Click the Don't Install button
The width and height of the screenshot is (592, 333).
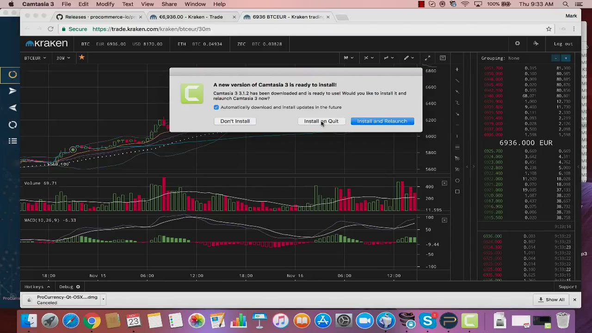click(235, 121)
